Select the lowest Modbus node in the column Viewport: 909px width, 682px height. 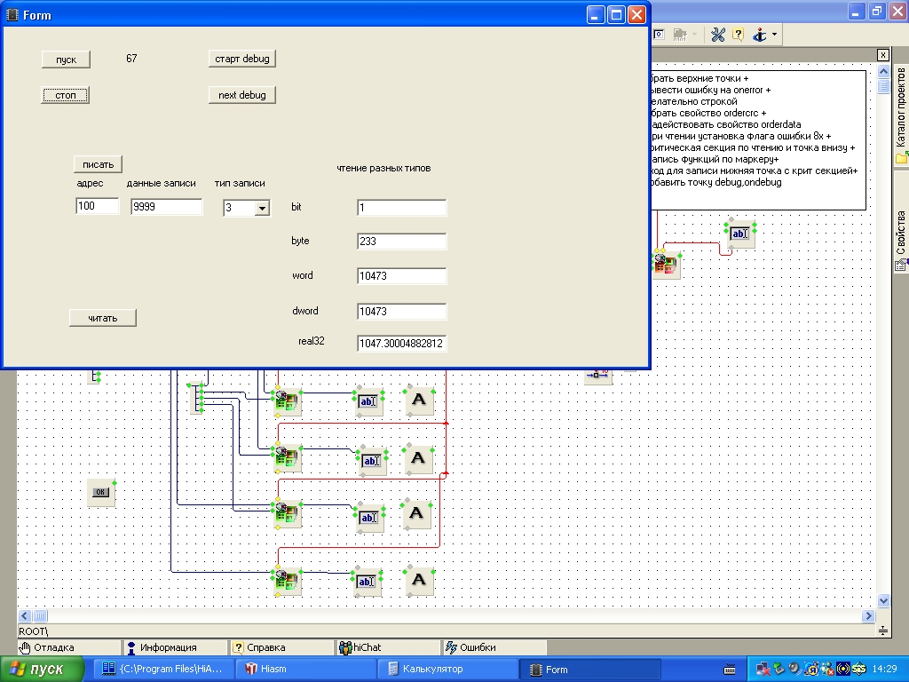287,581
